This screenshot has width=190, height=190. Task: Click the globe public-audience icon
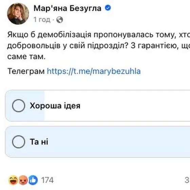(x=60, y=20)
